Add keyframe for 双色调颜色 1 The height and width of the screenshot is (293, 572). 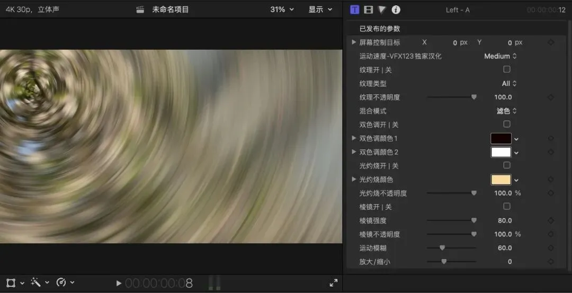tap(551, 139)
